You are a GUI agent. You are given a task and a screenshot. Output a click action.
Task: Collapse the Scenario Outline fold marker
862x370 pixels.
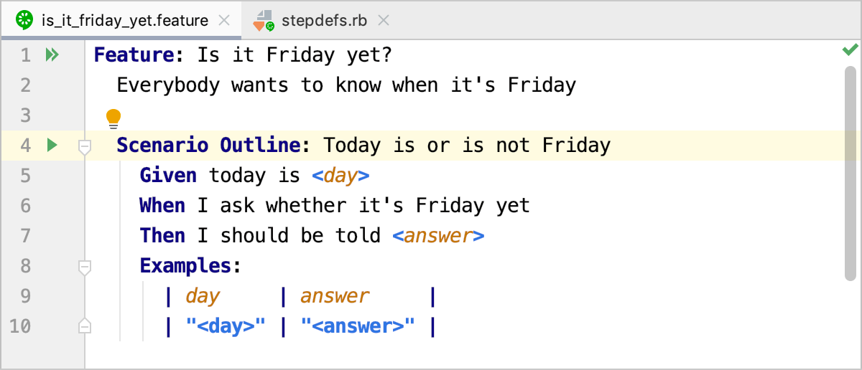(85, 146)
